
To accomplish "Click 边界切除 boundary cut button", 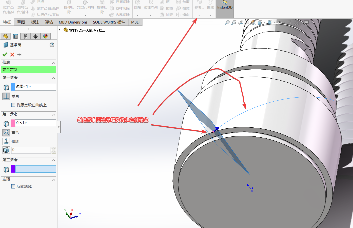I will (x=120, y=15).
